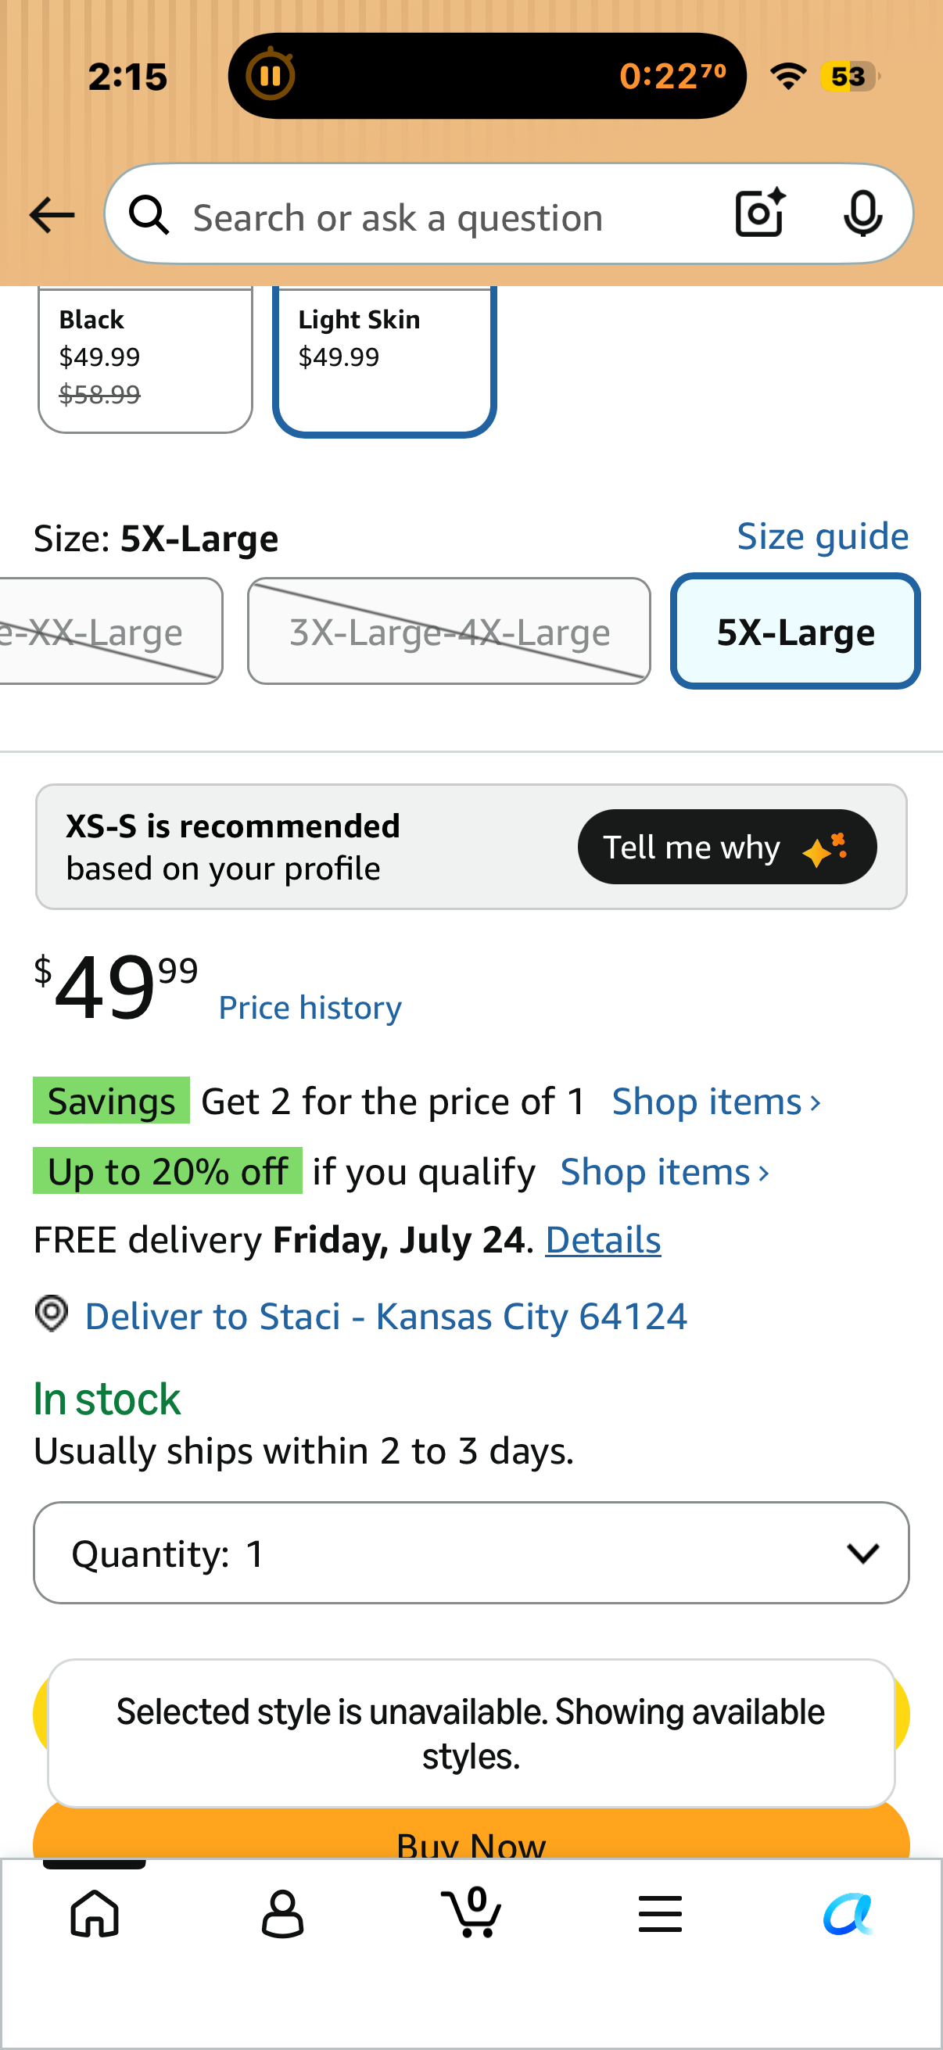Open the Size guide link

[x=823, y=536]
